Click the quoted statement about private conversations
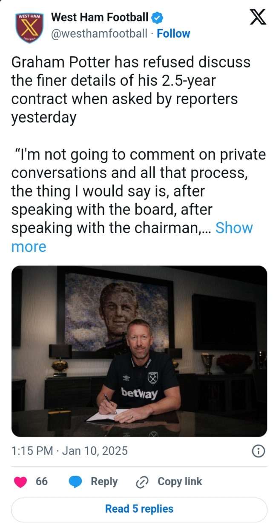The height and width of the screenshot is (528, 276). (x=128, y=191)
